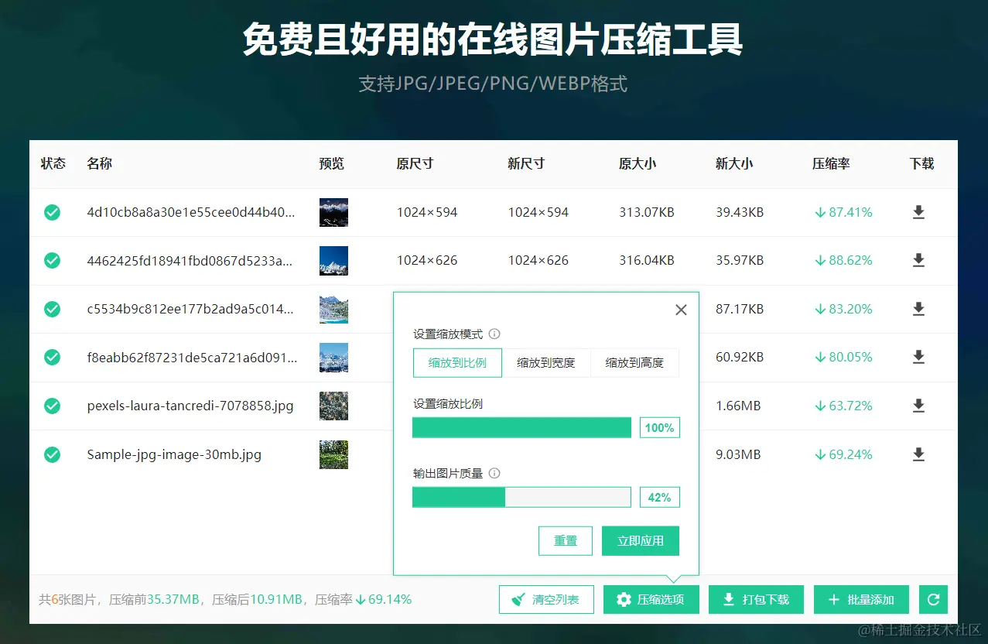Select the 缩放到宽度 scaling mode
Image resolution: width=988 pixels, height=644 pixels.
click(546, 362)
